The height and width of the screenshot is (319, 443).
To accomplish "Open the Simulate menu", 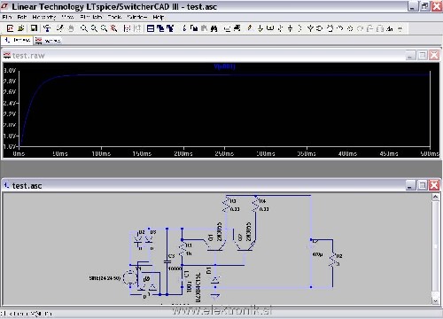I will (x=91, y=17).
